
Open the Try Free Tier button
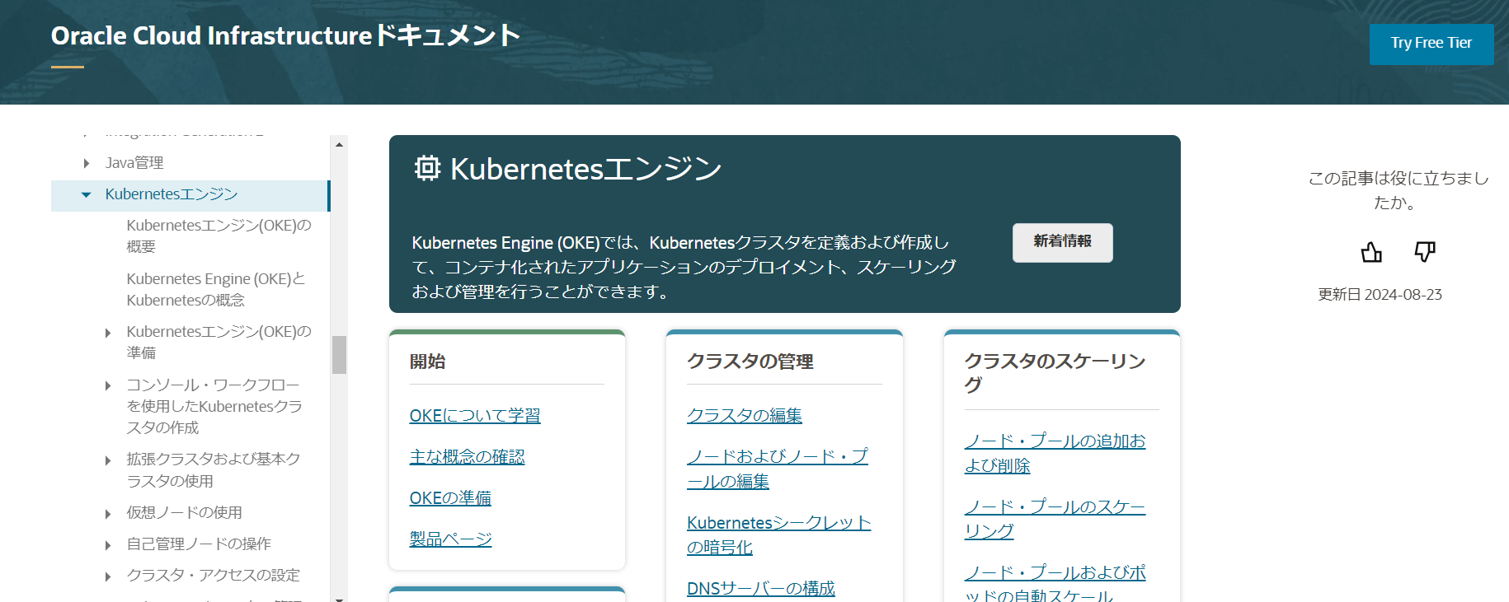coord(1431,44)
